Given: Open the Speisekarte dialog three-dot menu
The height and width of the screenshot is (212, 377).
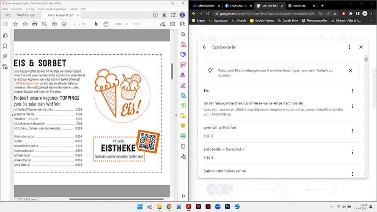Looking at the screenshot, I should [x=349, y=47].
